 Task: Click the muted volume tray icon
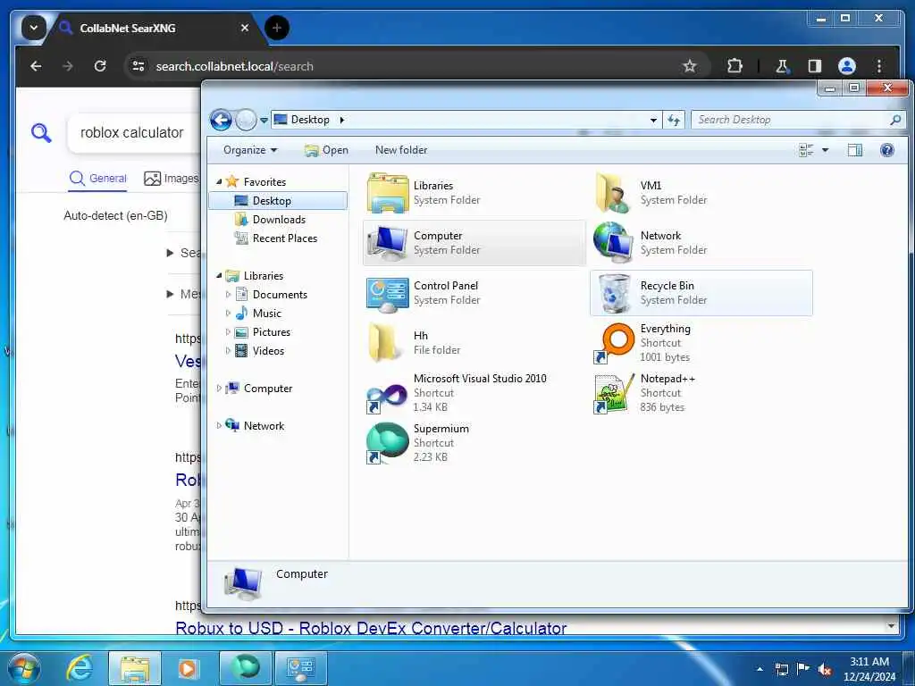tap(825, 670)
